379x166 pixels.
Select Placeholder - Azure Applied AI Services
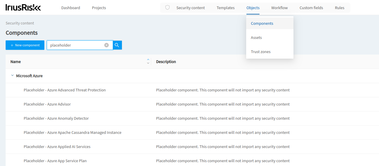tap(57, 147)
